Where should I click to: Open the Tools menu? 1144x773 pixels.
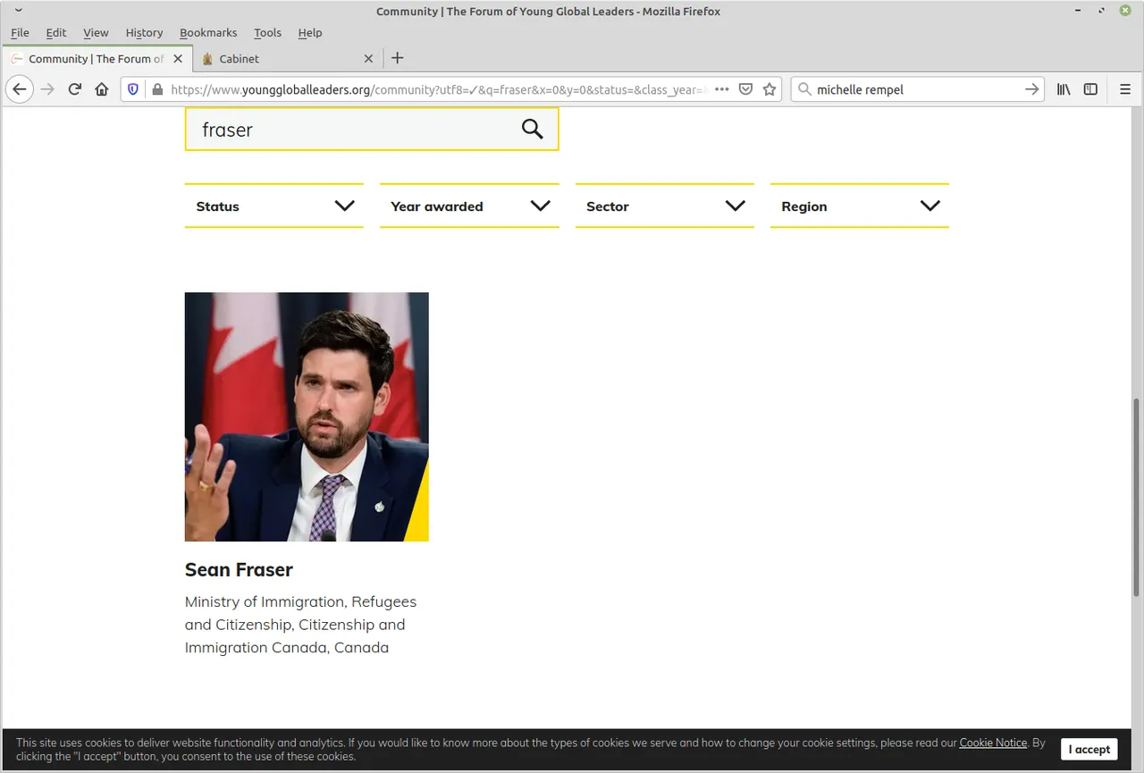coord(267,32)
